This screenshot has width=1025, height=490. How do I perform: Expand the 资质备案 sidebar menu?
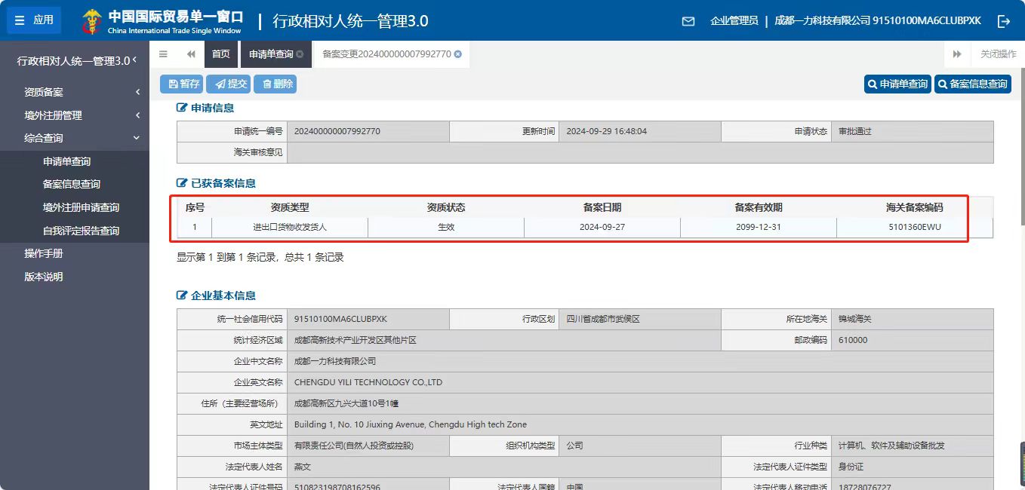(75, 92)
